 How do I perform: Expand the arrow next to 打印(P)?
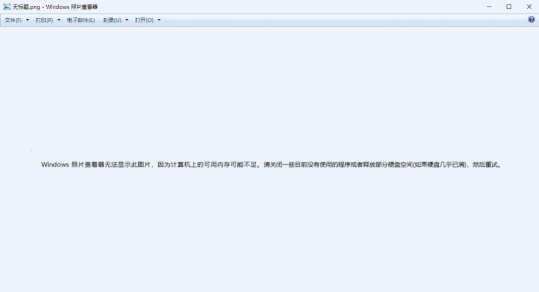[x=59, y=20]
